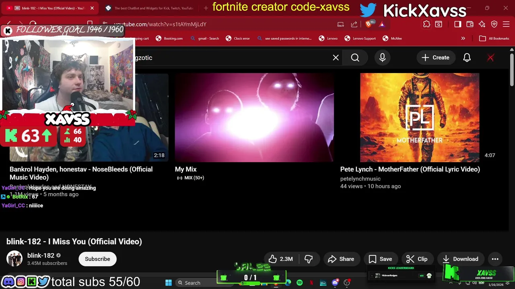
Task: Open the Lenovo Support bookmark
Action: (x=360, y=38)
